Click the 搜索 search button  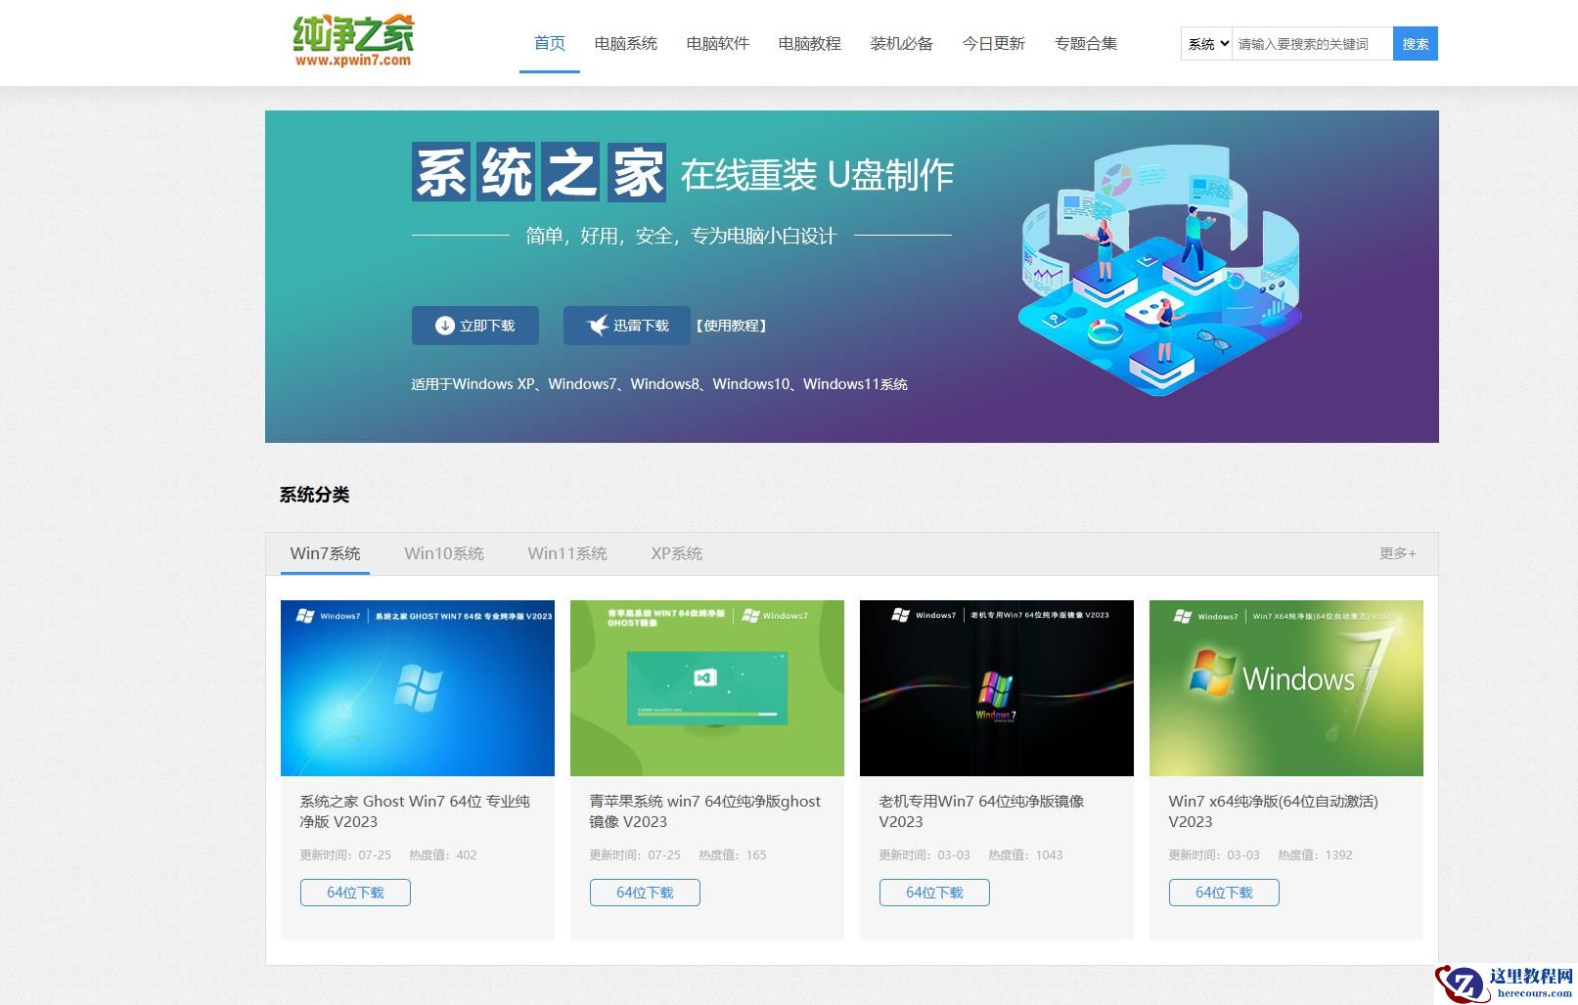pos(1415,43)
